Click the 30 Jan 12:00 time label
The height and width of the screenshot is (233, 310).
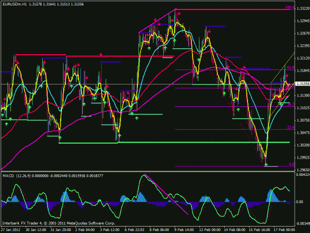36,230
